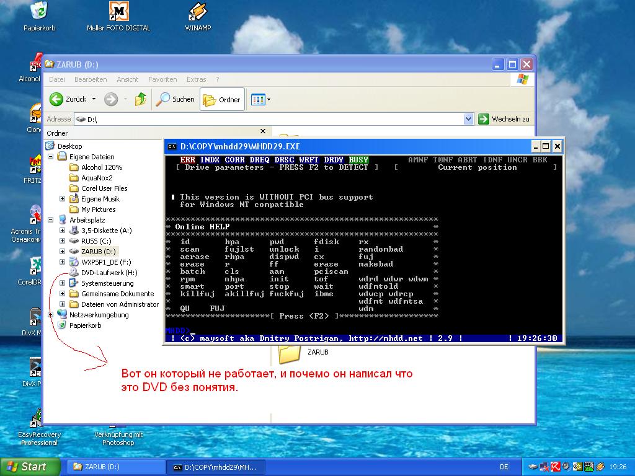Screen dimensions: 635x476
Task: Open Verknüpfung mit Photoshop shortcut
Action: click(118, 436)
